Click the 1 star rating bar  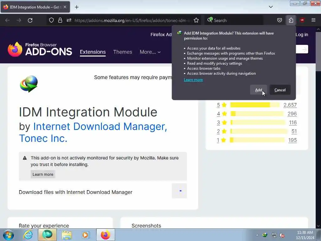pyautogui.click(x=257, y=140)
